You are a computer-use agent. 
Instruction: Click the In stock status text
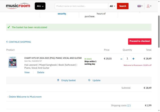coord(88,59)
